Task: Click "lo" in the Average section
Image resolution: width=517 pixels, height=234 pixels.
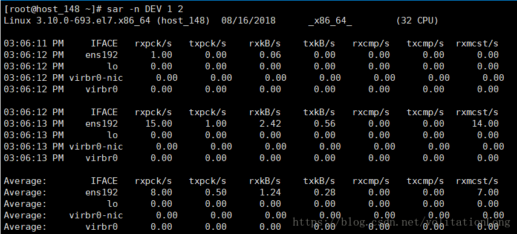Action: point(112,204)
